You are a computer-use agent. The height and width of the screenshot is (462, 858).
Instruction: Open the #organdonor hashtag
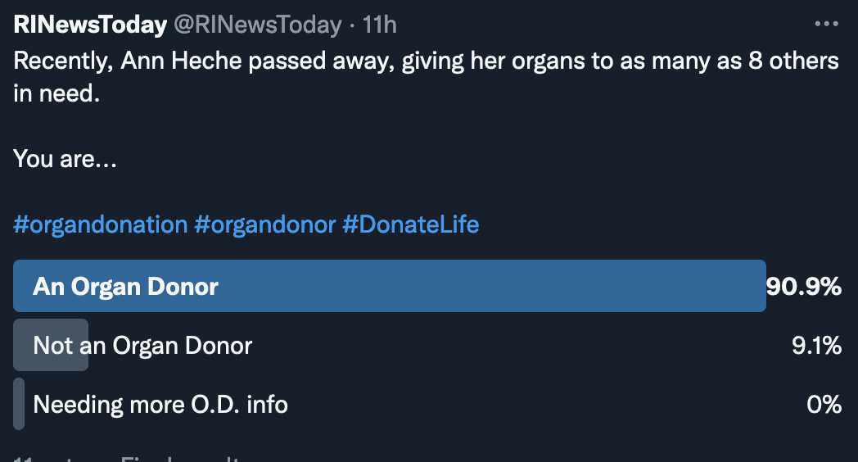[x=265, y=224]
